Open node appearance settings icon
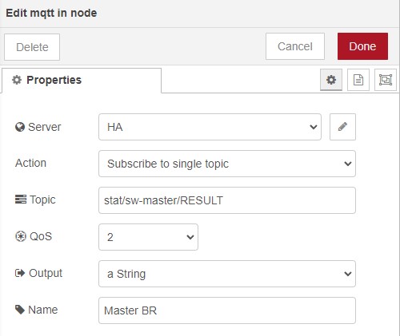The image size is (400, 336). click(x=386, y=80)
